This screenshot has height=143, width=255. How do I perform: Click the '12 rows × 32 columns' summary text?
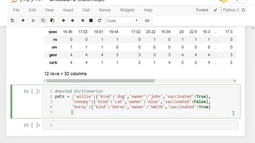point(65,74)
